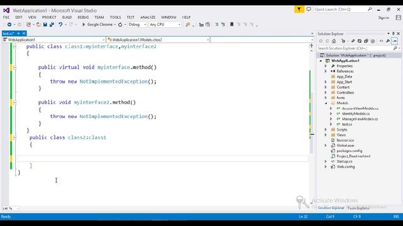Click the Save All toolbar icon
This screenshot has height=226, width=403.
tap(52, 24)
